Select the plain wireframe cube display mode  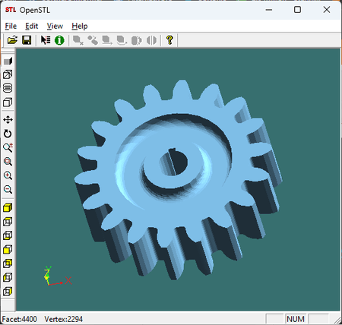(x=8, y=103)
